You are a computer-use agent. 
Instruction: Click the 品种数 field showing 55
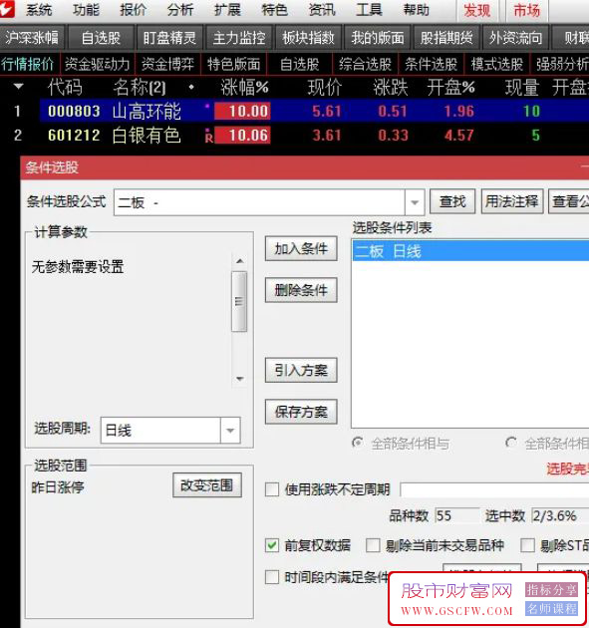(x=456, y=515)
